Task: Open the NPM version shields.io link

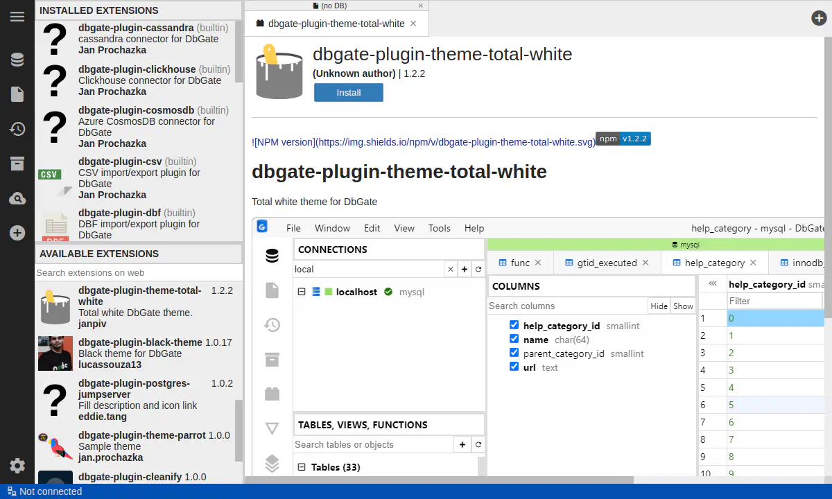Action: pos(423,142)
